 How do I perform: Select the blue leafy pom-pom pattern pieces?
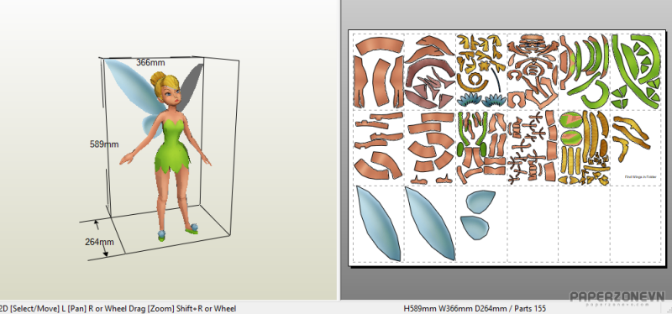click(x=481, y=100)
